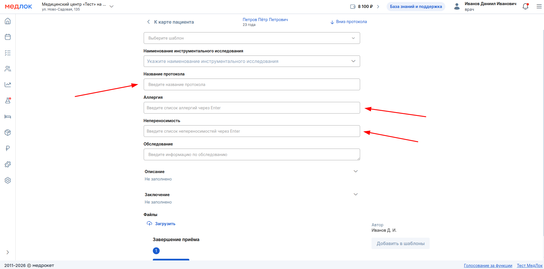Open the hamburger menu at top right
This screenshot has width=544, height=269.
[x=539, y=7]
